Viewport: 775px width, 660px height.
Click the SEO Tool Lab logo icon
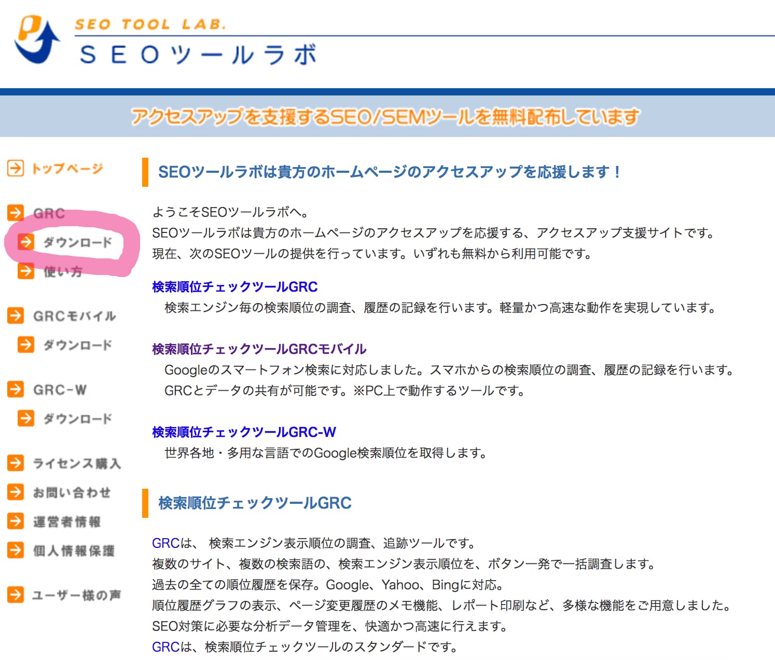pyautogui.click(x=37, y=39)
